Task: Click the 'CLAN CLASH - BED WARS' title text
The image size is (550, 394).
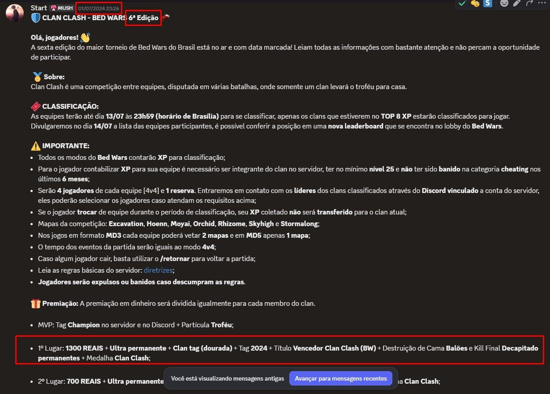Action: click(85, 18)
